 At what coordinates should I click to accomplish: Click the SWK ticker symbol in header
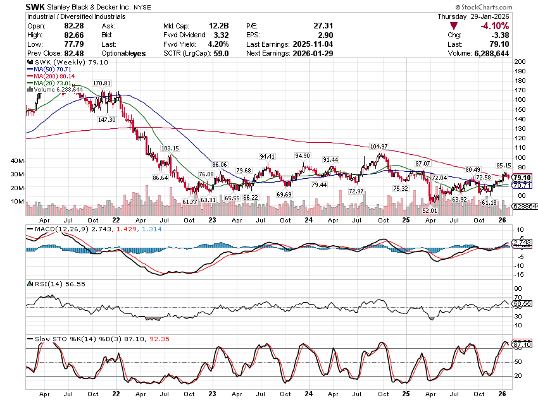pos(35,6)
